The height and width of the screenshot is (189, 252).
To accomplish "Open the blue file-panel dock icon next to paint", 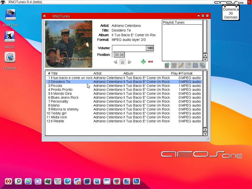I will click(127, 181).
